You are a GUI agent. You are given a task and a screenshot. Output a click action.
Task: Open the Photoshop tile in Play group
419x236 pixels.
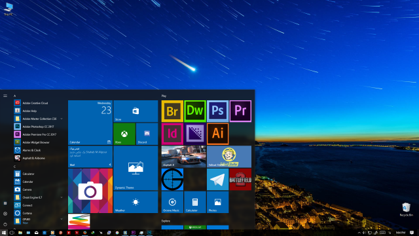click(218, 111)
